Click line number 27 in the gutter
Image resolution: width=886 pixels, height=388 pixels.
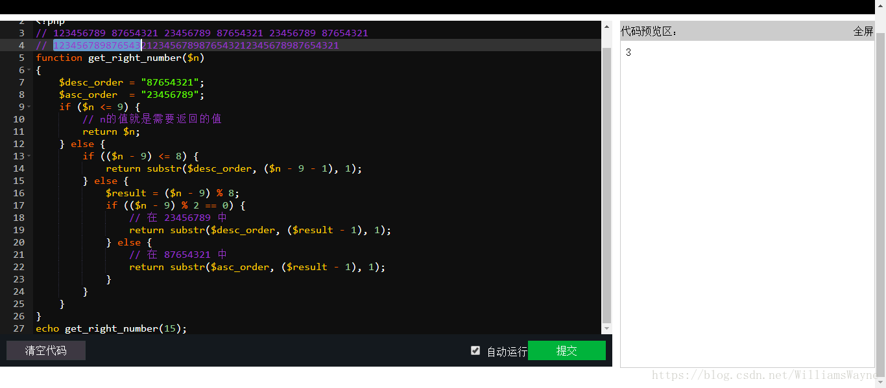[x=19, y=328]
